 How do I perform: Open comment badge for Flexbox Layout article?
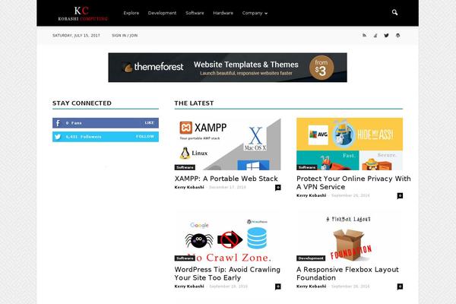pos(400,287)
